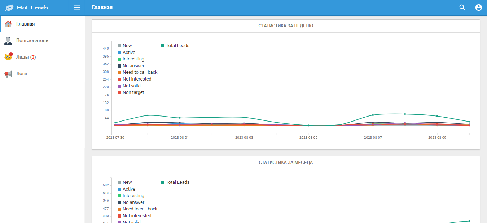Viewport: 487px width, 223px height.
Task: Click Total Leads data point above 2023-08-03
Action: 244,117
